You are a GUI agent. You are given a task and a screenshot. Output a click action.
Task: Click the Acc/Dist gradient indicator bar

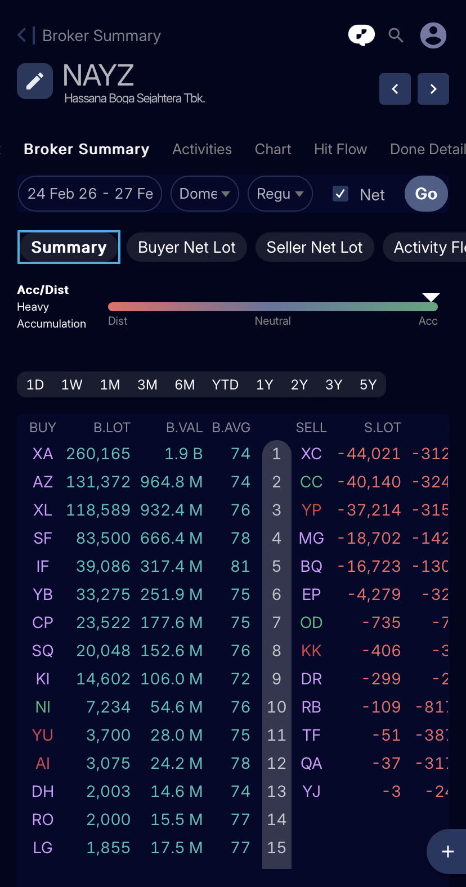point(272,307)
